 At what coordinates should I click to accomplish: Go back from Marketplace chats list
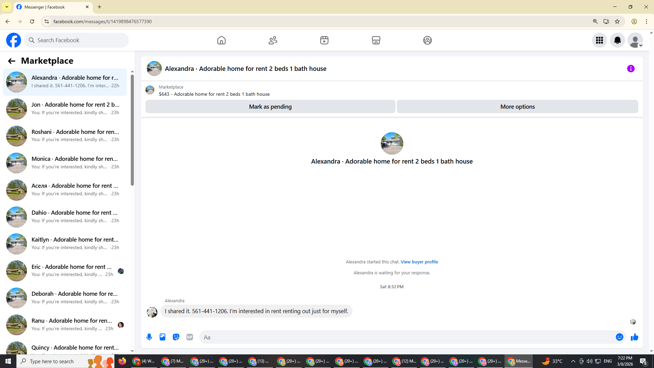[x=12, y=61]
